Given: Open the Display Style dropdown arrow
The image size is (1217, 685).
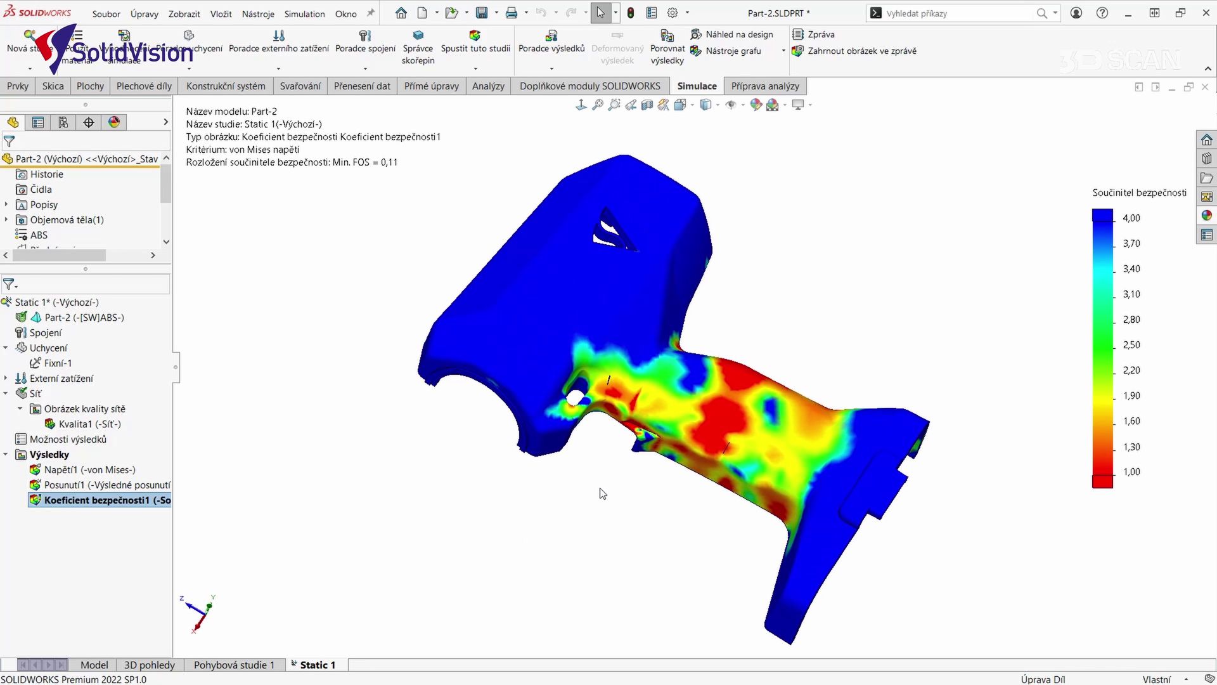Looking at the screenshot, I should 718,105.
